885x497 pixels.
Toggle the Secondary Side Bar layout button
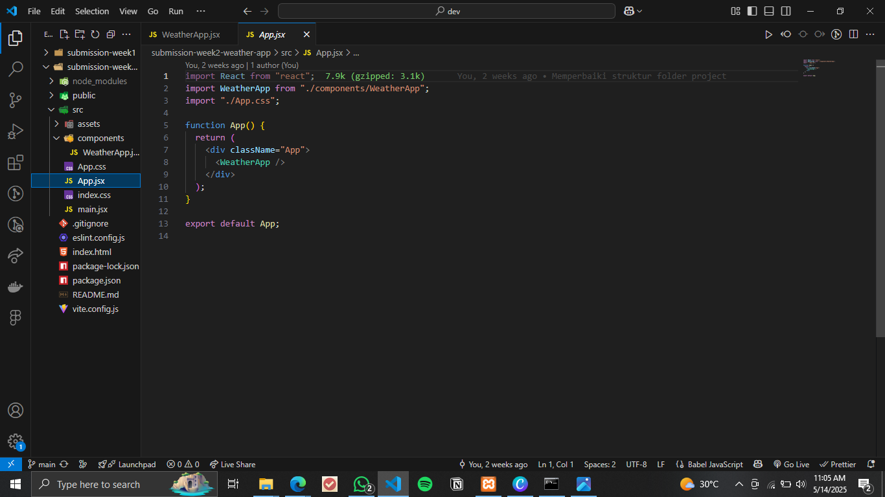(x=786, y=11)
